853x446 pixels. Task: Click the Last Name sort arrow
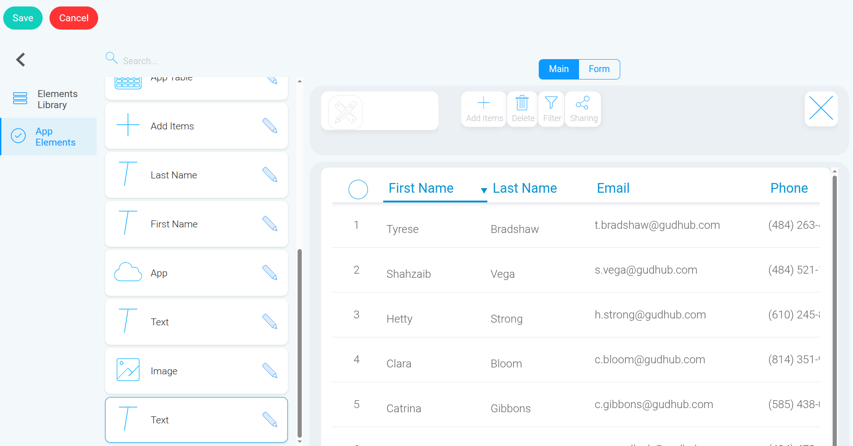[484, 190]
